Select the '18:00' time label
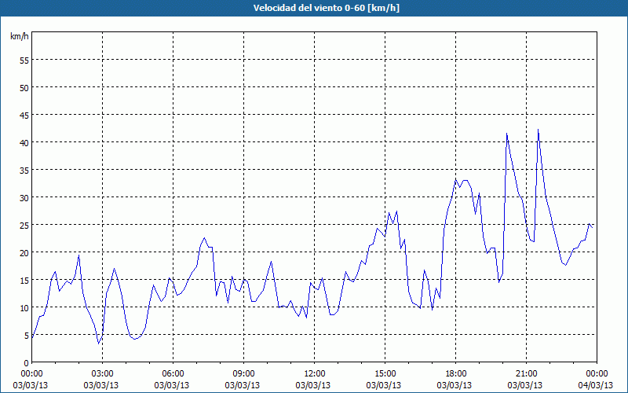The height and width of the screenshot is (393, 628). click(456, 374)
